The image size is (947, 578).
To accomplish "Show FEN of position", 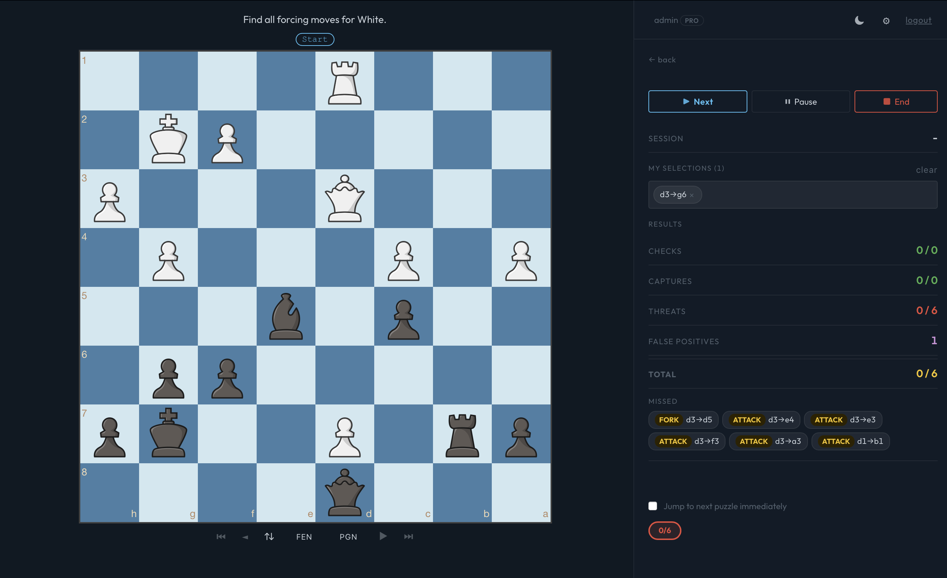I will pyautogui.click(x=304, y=536).
